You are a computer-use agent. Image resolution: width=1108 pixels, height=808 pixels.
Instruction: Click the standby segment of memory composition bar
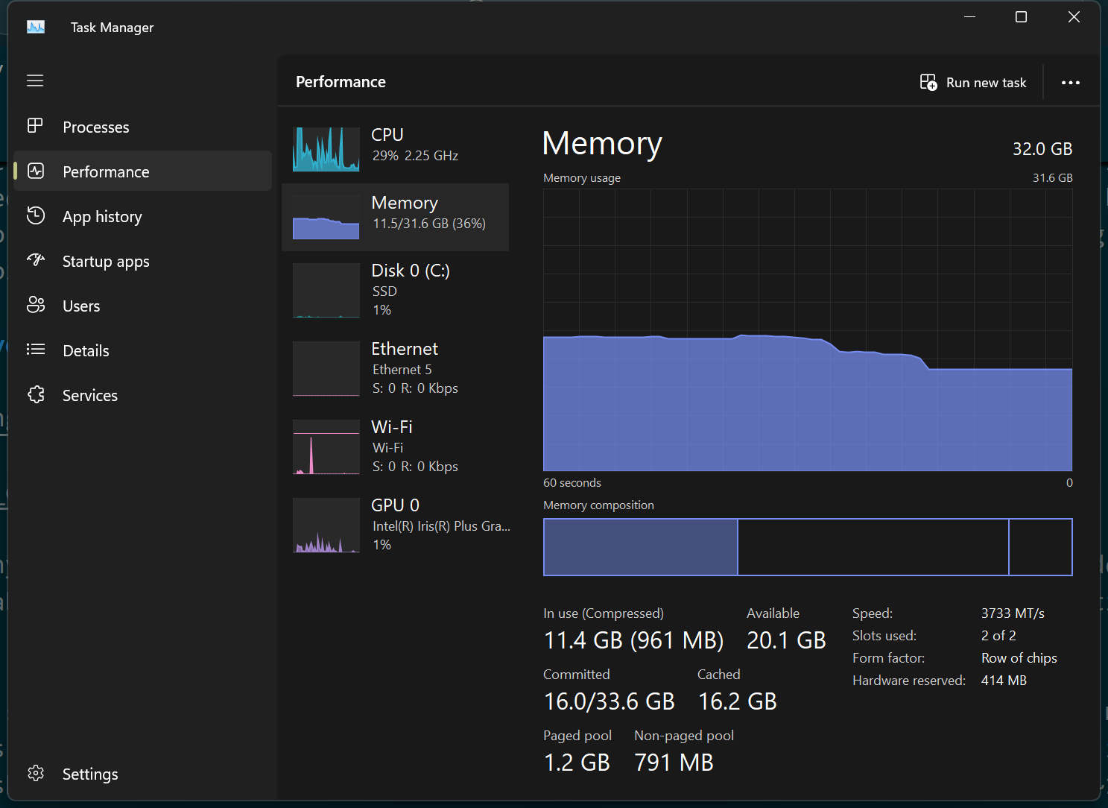873,547
